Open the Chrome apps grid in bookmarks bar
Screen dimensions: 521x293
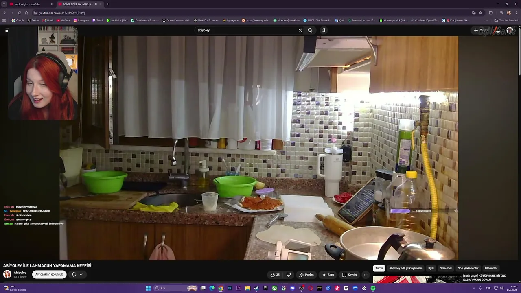4,20
